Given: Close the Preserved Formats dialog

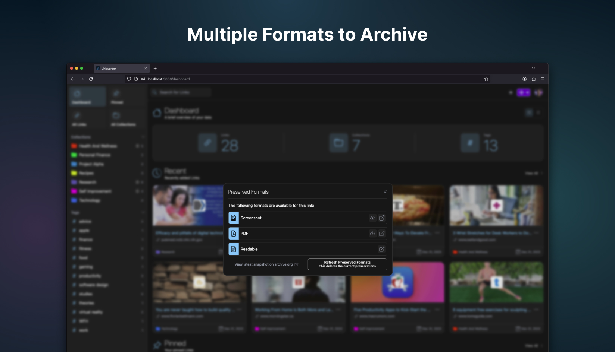Looking at the screenshot, I should (x=385, y=192).
